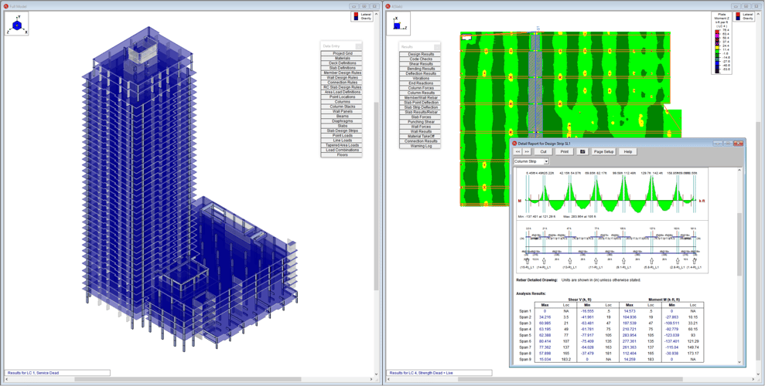Open Deck Definitions in Data Entry
Viewport: 765px width, 386px height.
click(x=343, y=63)
